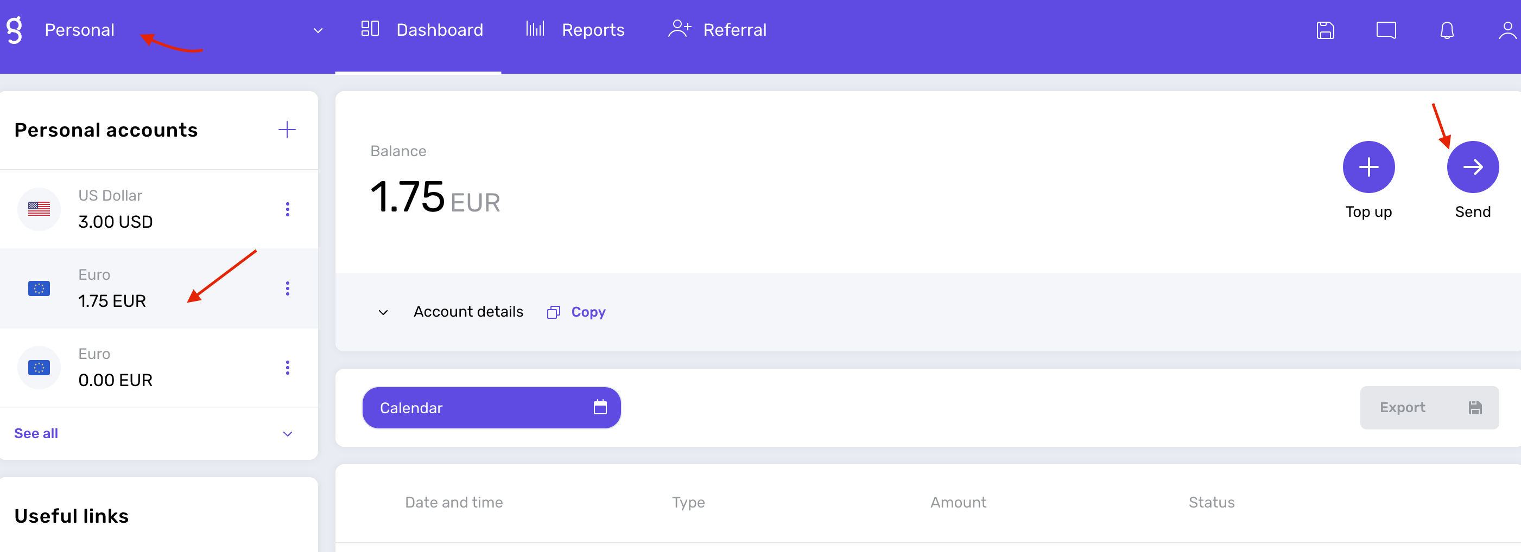Click the Referral person-plus icon
The image size is (1521, 552).
click(x=679, y=29)
